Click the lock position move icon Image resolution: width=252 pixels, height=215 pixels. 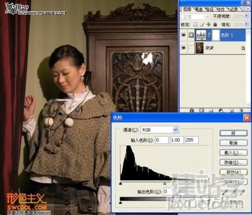(208, 24)
